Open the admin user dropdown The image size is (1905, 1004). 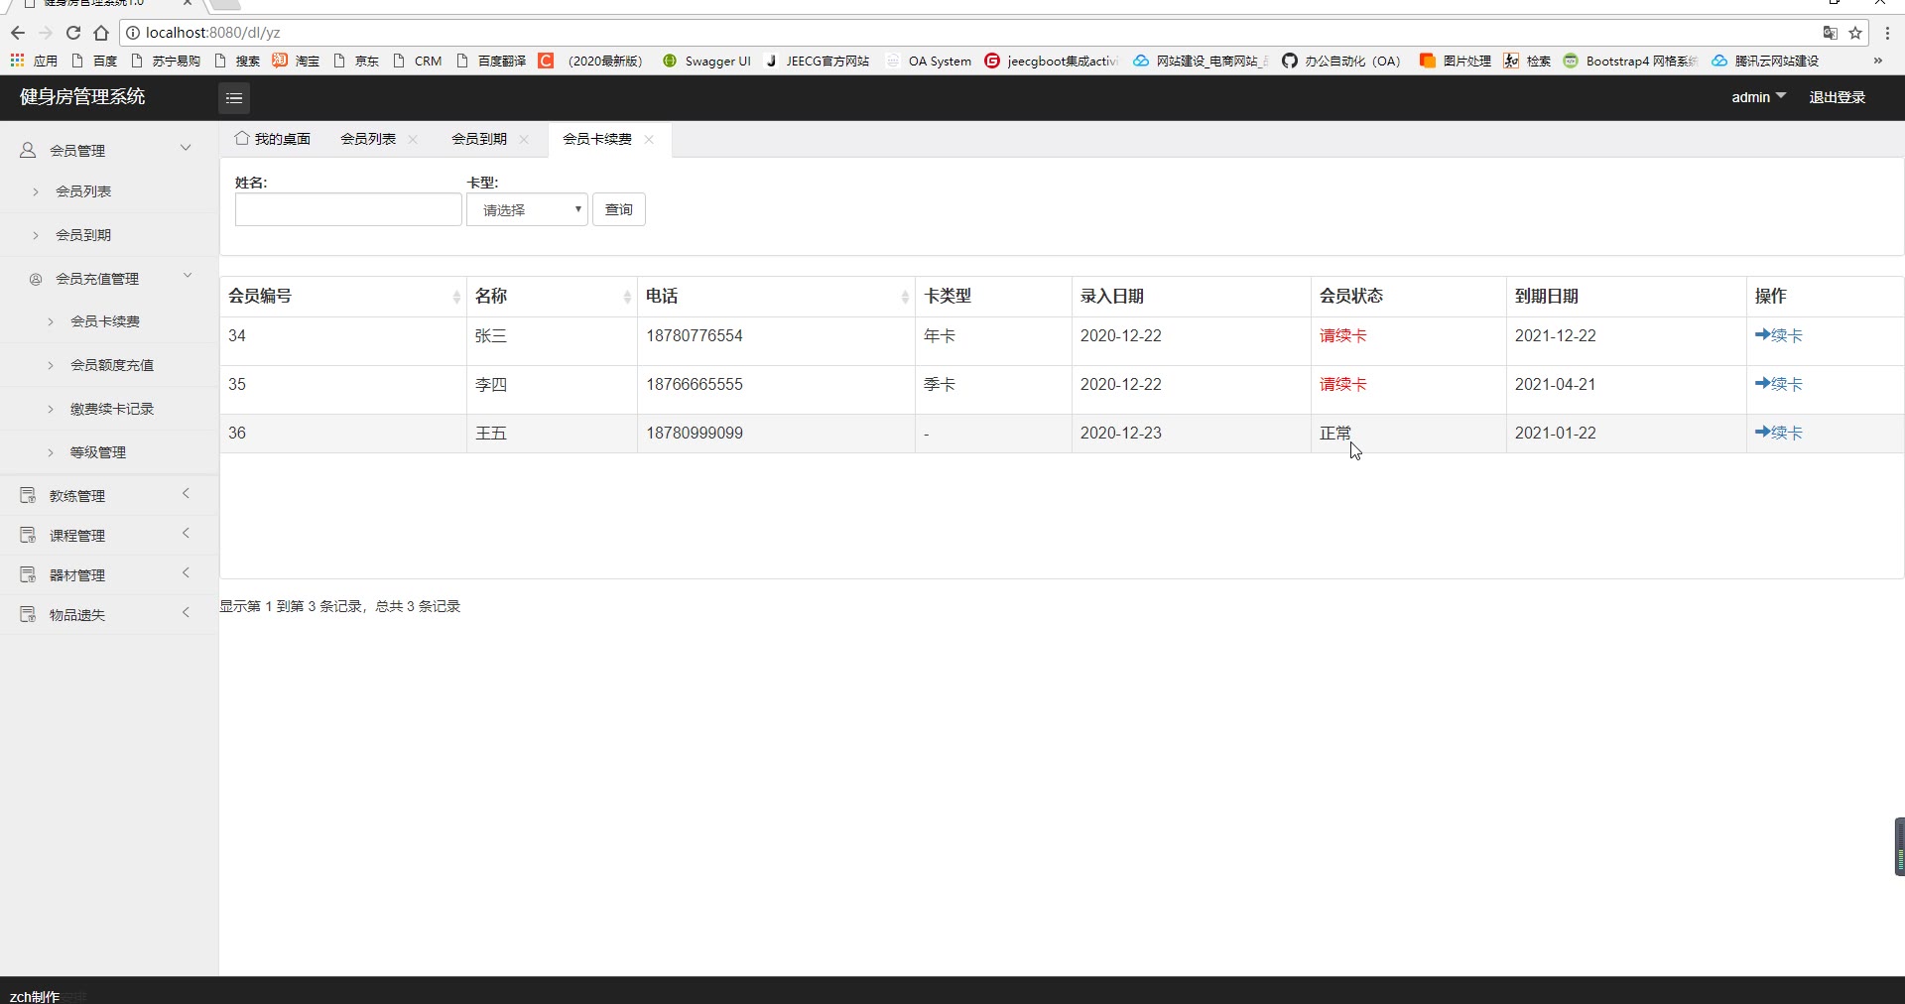coord(1758,97)
